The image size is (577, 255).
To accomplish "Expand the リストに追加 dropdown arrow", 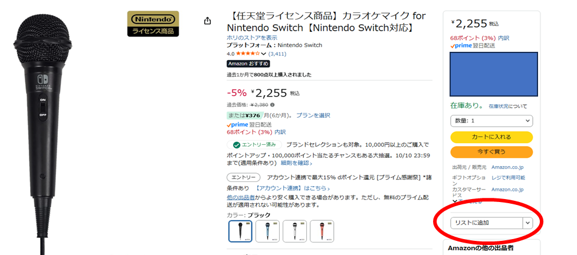I will point(527,223).
